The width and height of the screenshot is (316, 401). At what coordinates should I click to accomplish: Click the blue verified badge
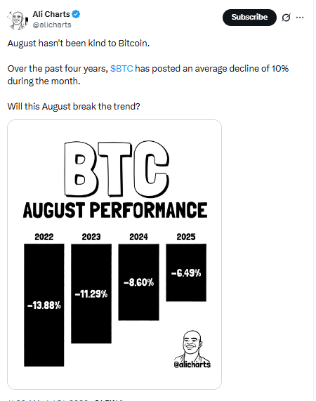click(x=76, y=14)
